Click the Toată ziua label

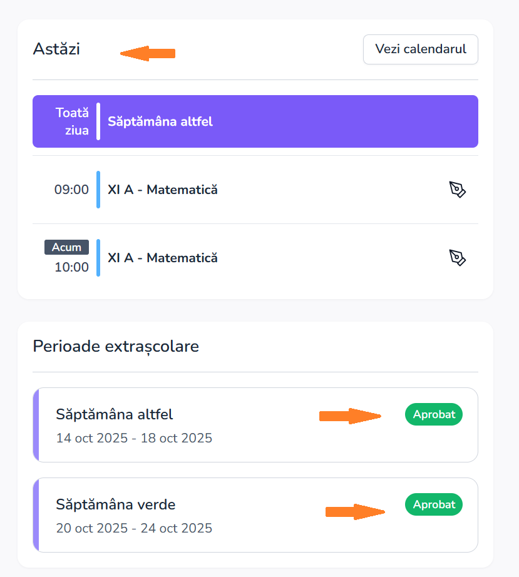(72, 121)
